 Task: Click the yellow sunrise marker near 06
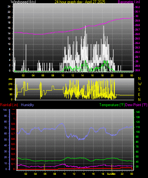coord(44,167)
